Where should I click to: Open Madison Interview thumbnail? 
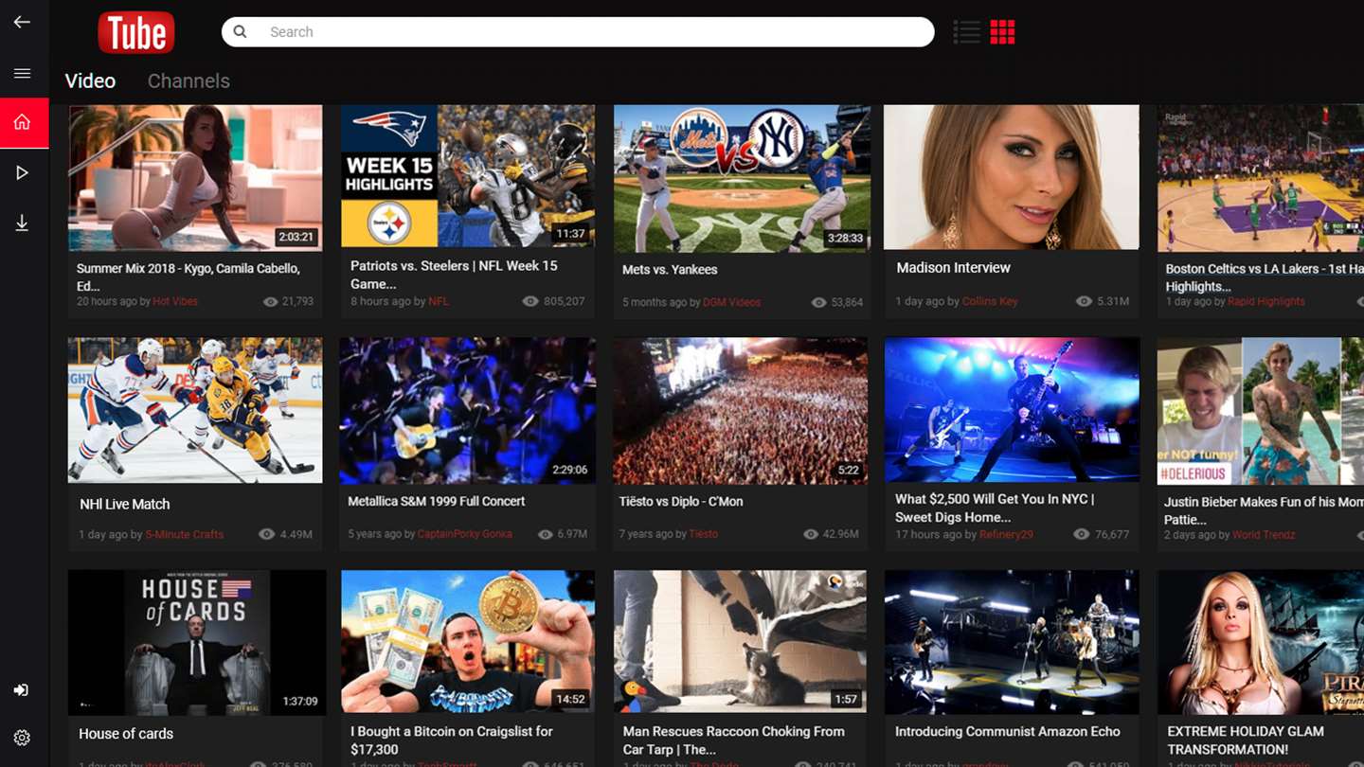[1012, 177]
